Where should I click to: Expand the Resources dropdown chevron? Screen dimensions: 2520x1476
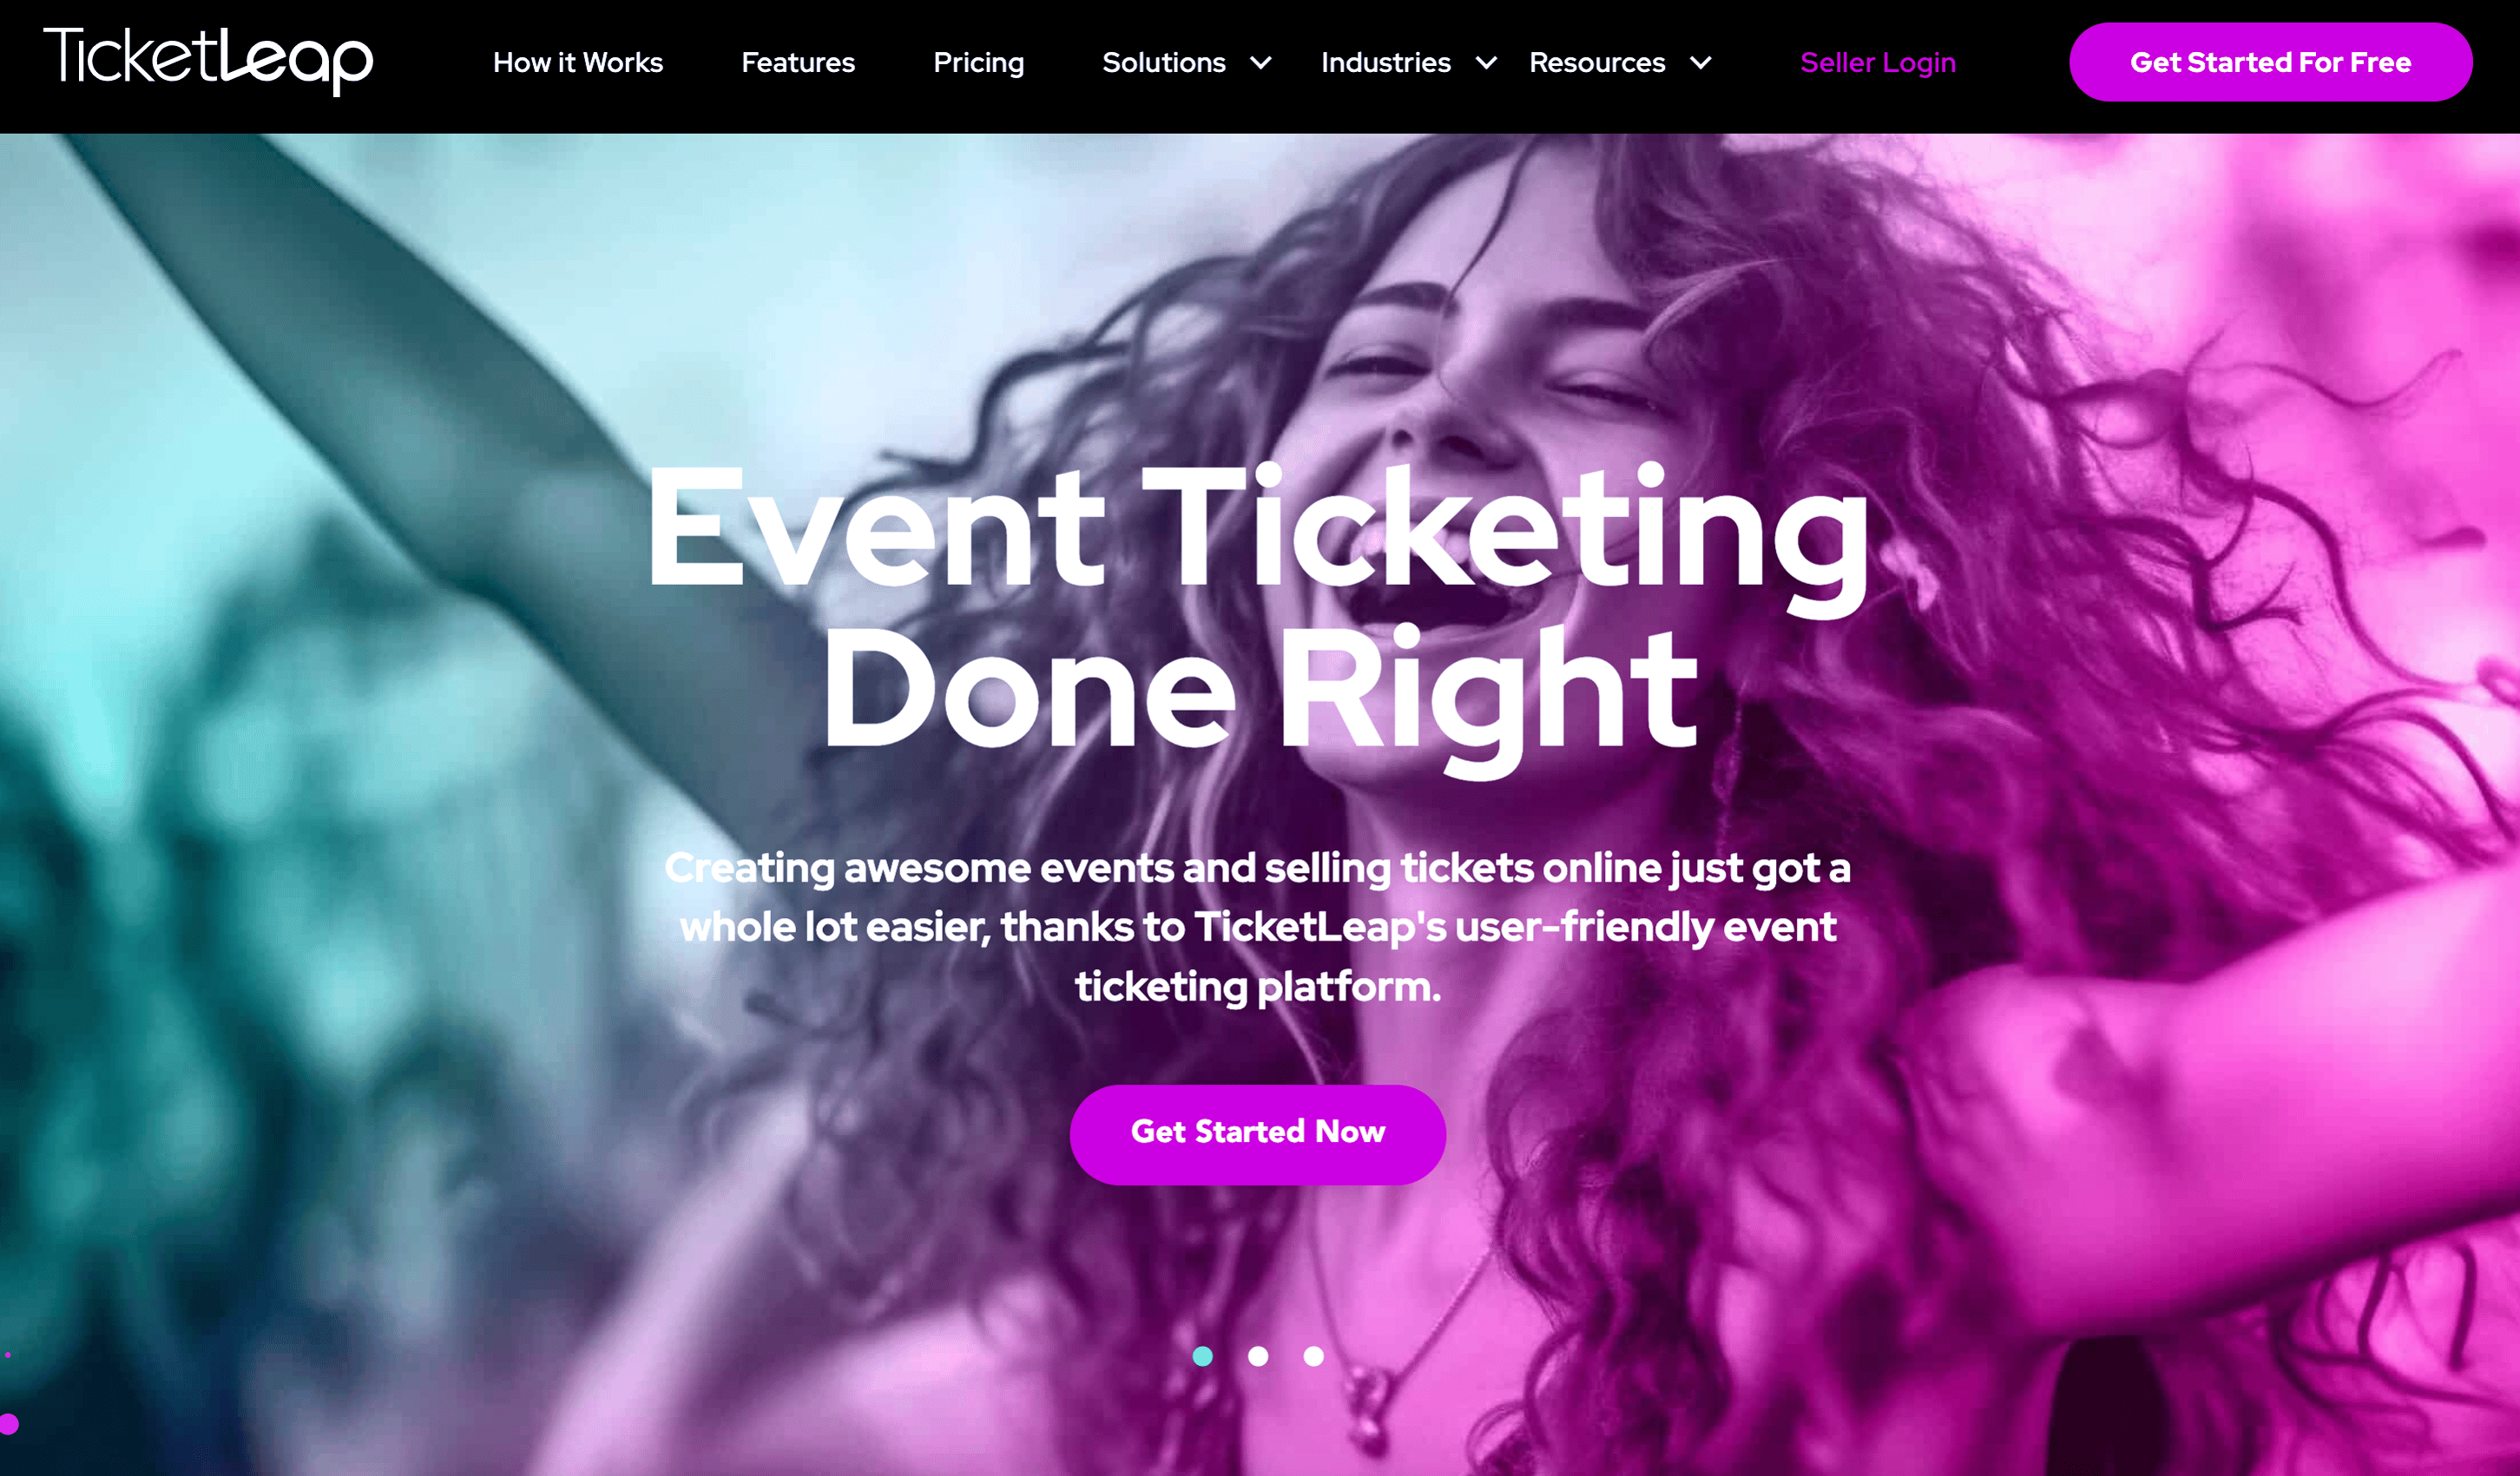1701,63
